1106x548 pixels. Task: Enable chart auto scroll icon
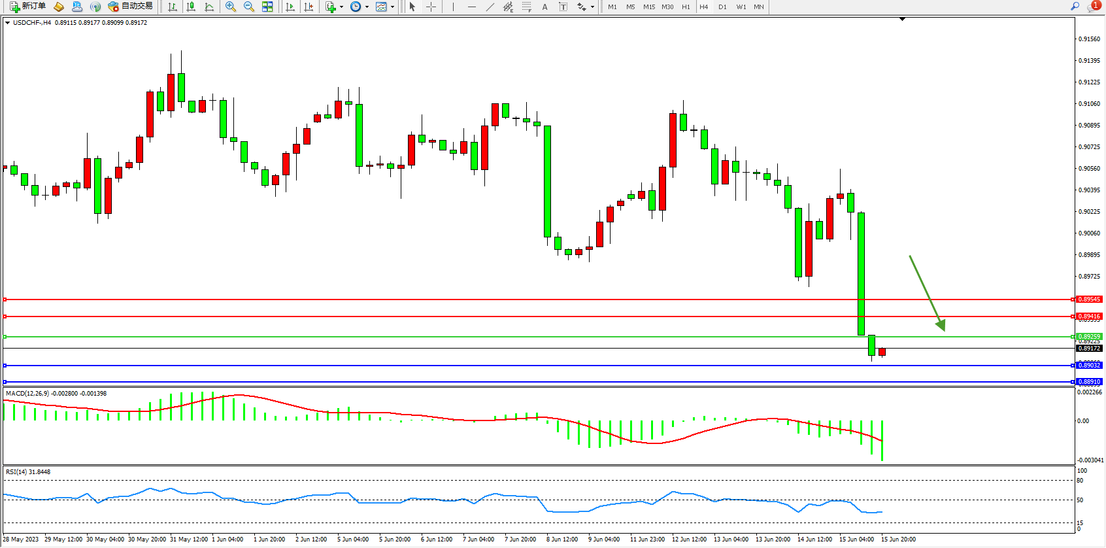(290, 7)
